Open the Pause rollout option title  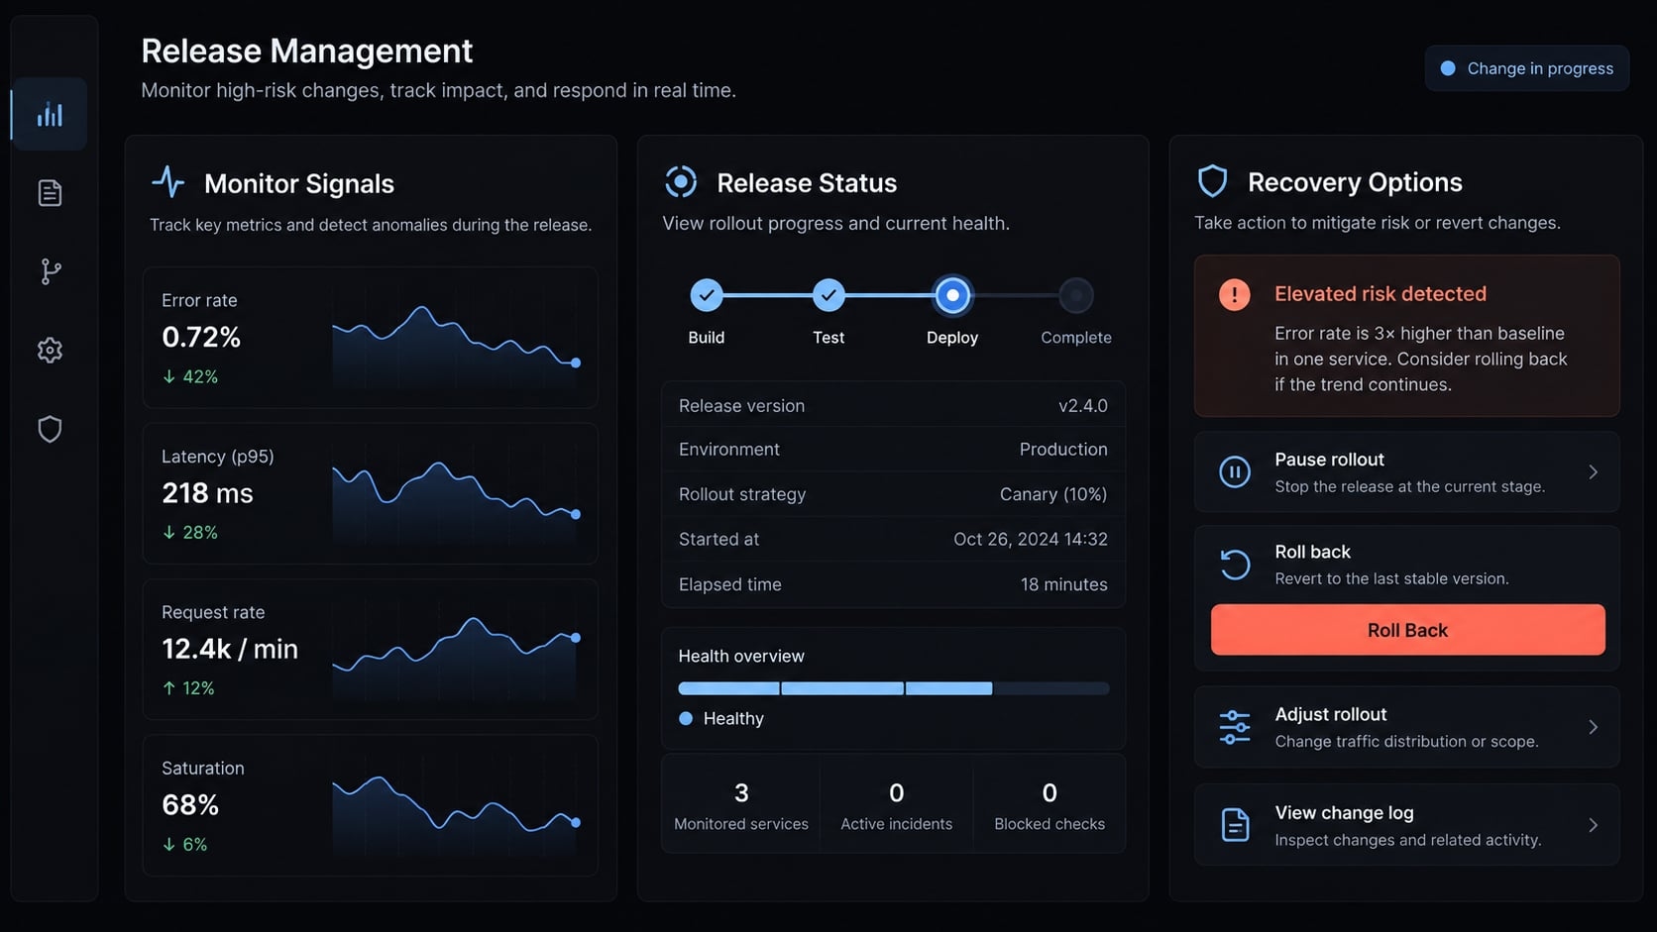1329,460
